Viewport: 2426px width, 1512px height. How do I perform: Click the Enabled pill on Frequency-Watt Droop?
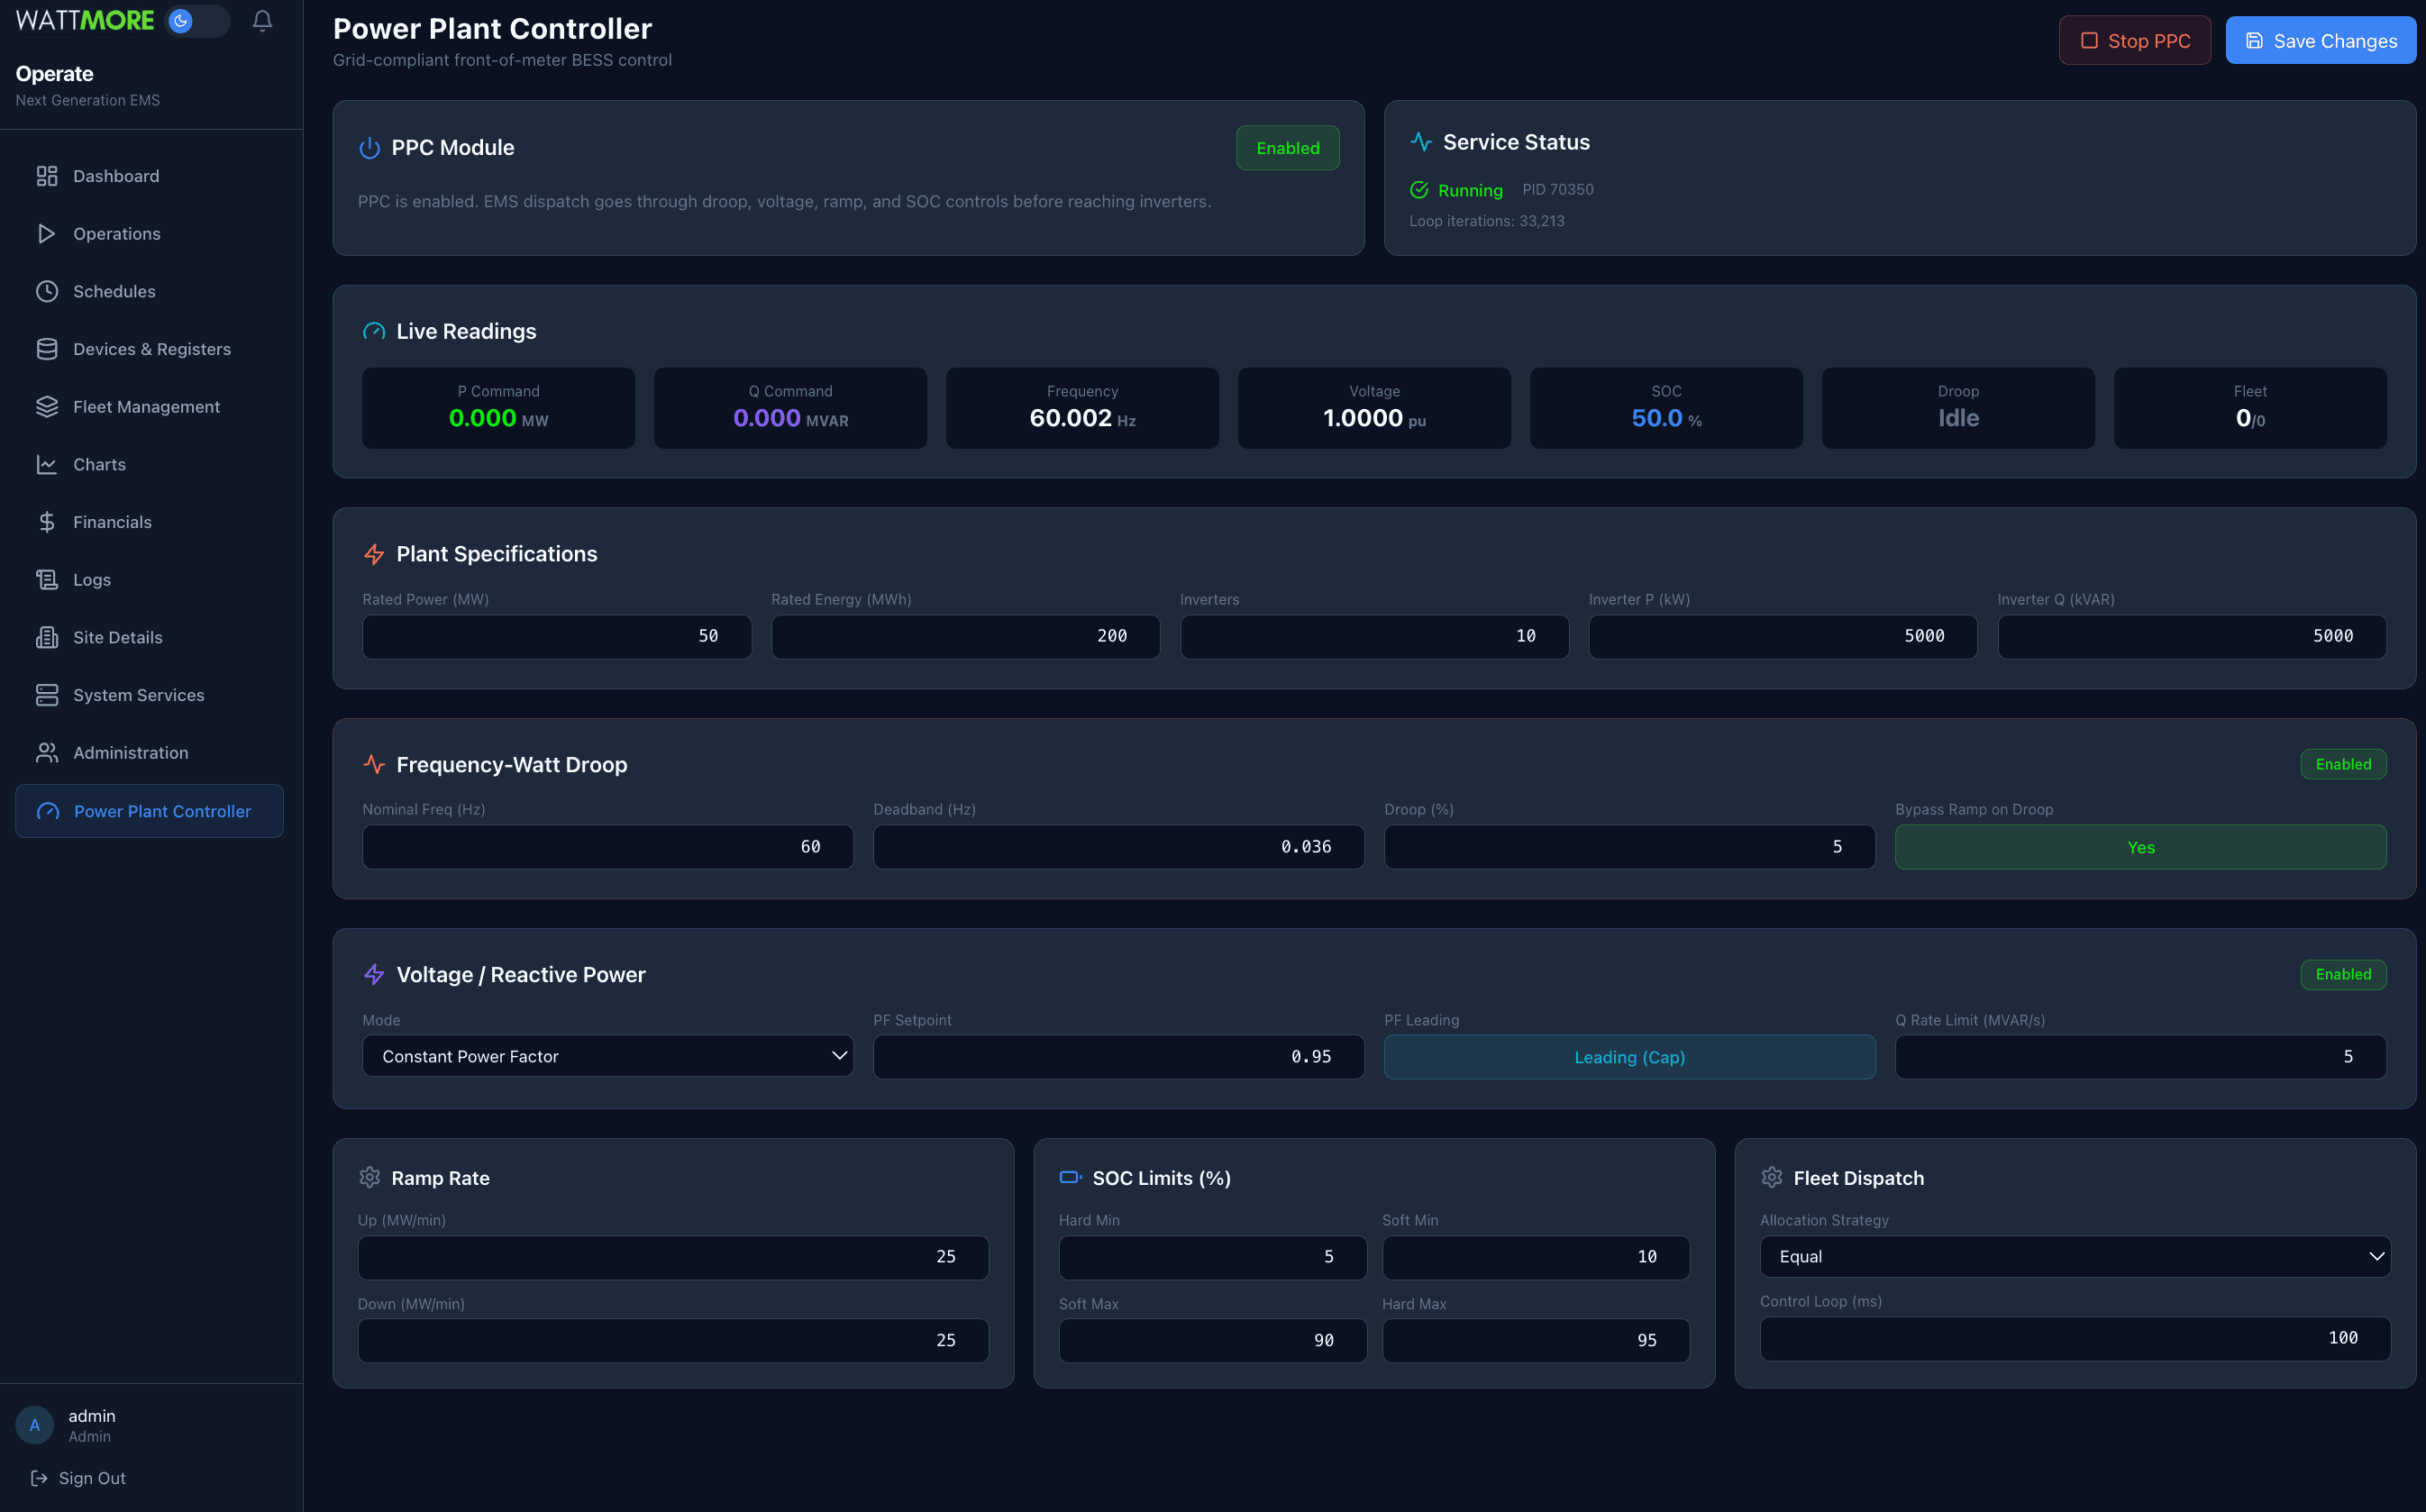(2343, 763)
